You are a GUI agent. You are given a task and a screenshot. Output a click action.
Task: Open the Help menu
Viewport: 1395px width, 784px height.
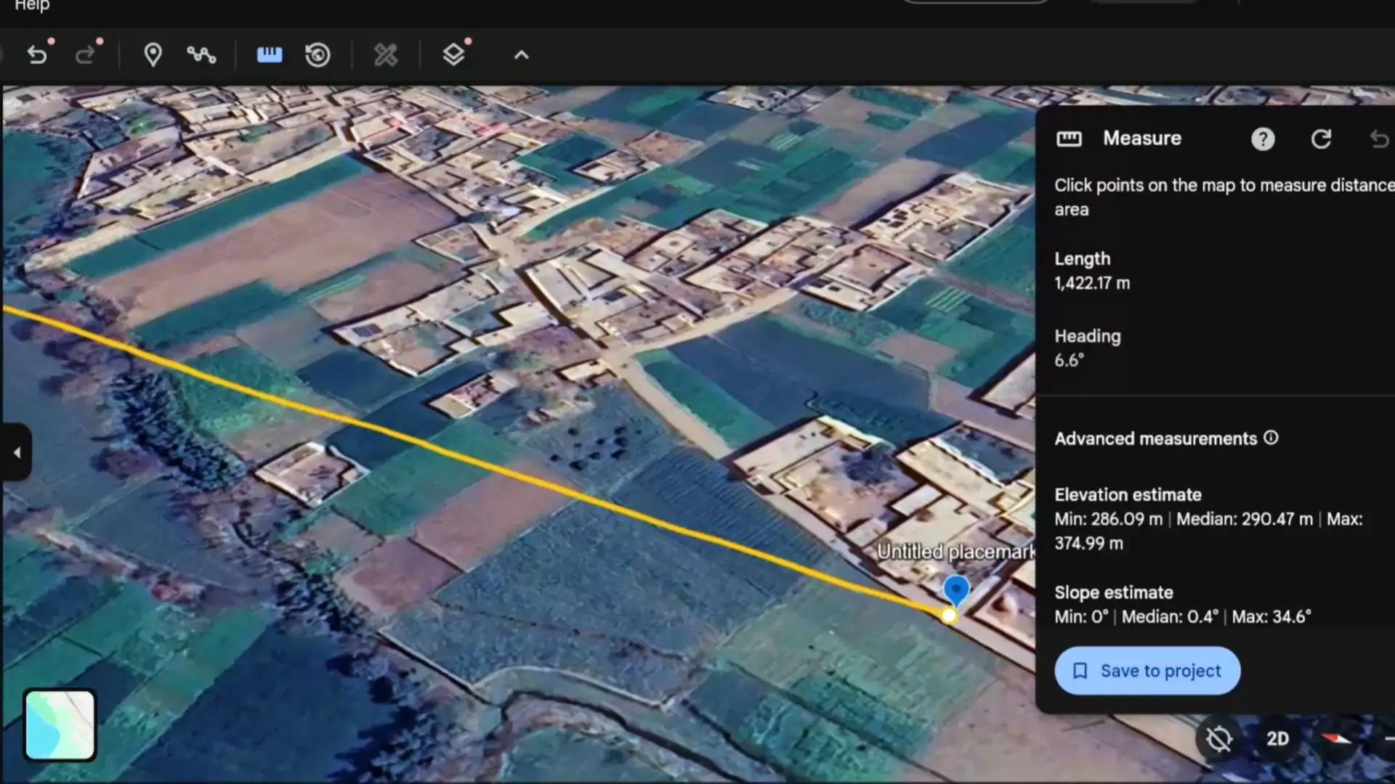(32, 6)
